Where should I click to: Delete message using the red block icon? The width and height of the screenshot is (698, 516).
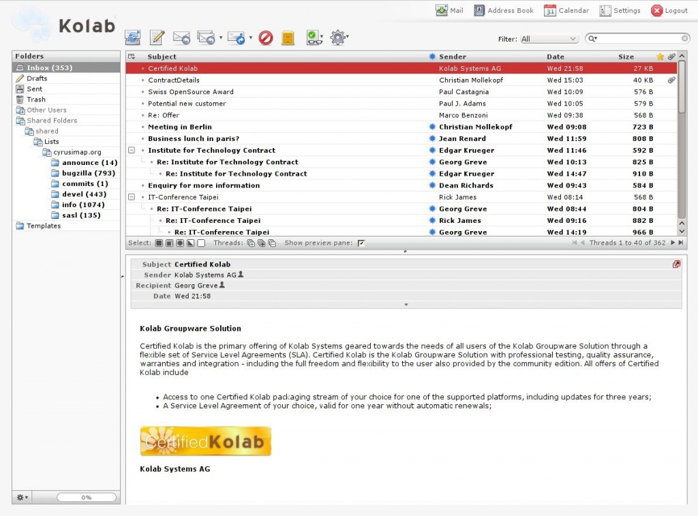[266, 38]
